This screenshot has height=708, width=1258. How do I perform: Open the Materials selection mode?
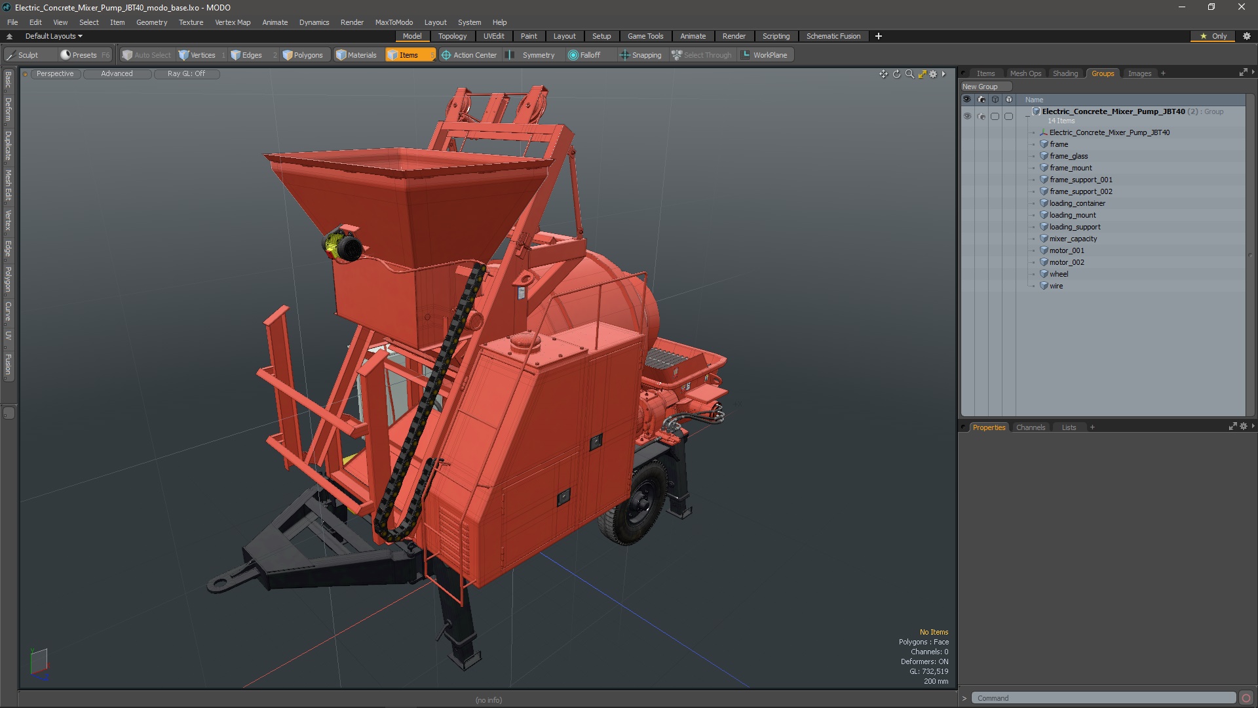[x=356, y=55]
